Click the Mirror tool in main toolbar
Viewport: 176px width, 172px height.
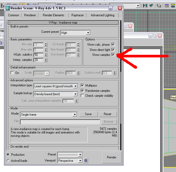145,6
